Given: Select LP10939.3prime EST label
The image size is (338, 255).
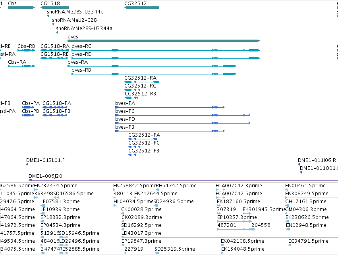Looking at the screenshot, I should tap(60, 209).
